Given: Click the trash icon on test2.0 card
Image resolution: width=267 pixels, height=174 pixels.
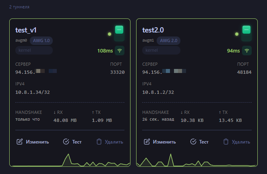Looking at the screenshot, I should coord(226,142).
